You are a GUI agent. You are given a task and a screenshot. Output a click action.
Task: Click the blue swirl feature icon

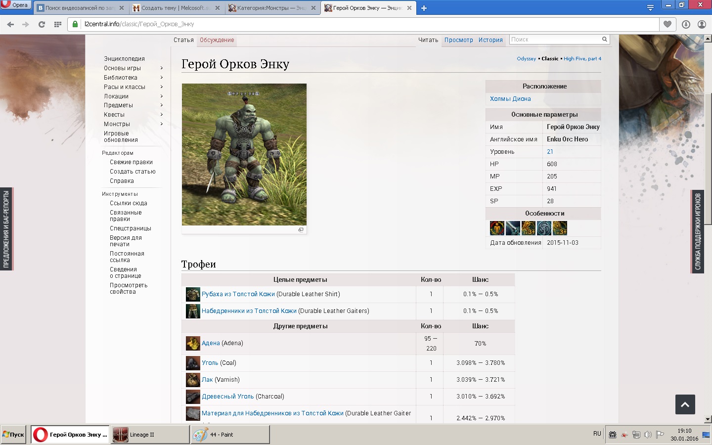[x=544, y=228]
